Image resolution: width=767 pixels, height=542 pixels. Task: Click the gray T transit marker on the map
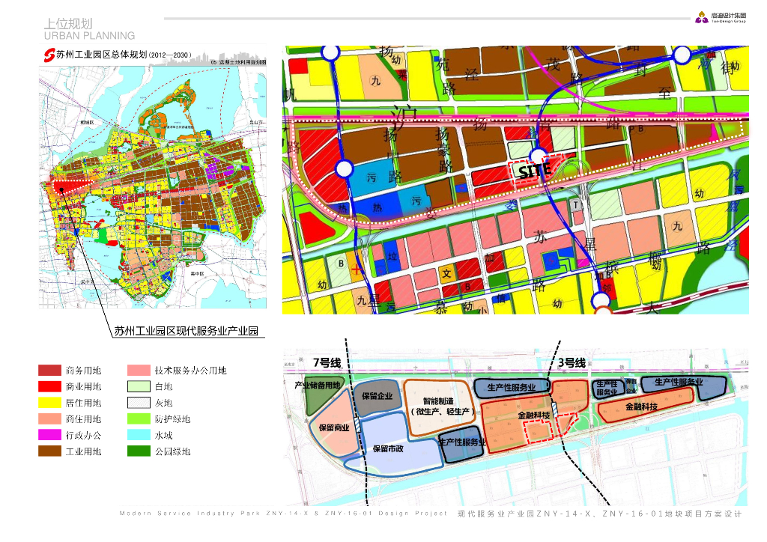pyautogui.click(x=576, y=205)
